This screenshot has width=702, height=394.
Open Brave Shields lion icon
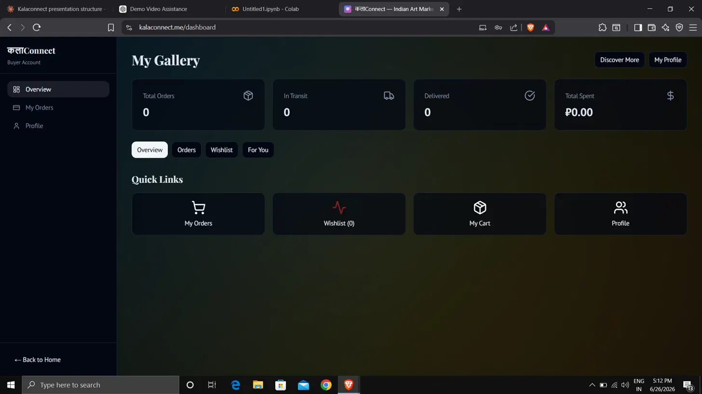click(530, 27)
